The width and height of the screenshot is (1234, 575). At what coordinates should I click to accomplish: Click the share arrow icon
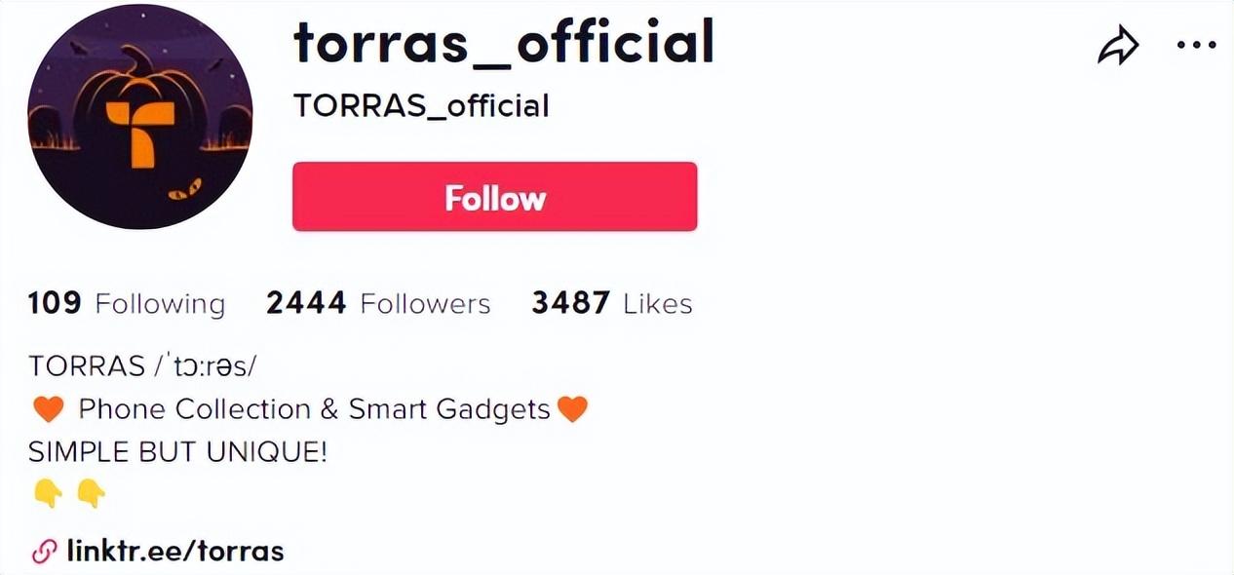click(x=1118, y=46)
